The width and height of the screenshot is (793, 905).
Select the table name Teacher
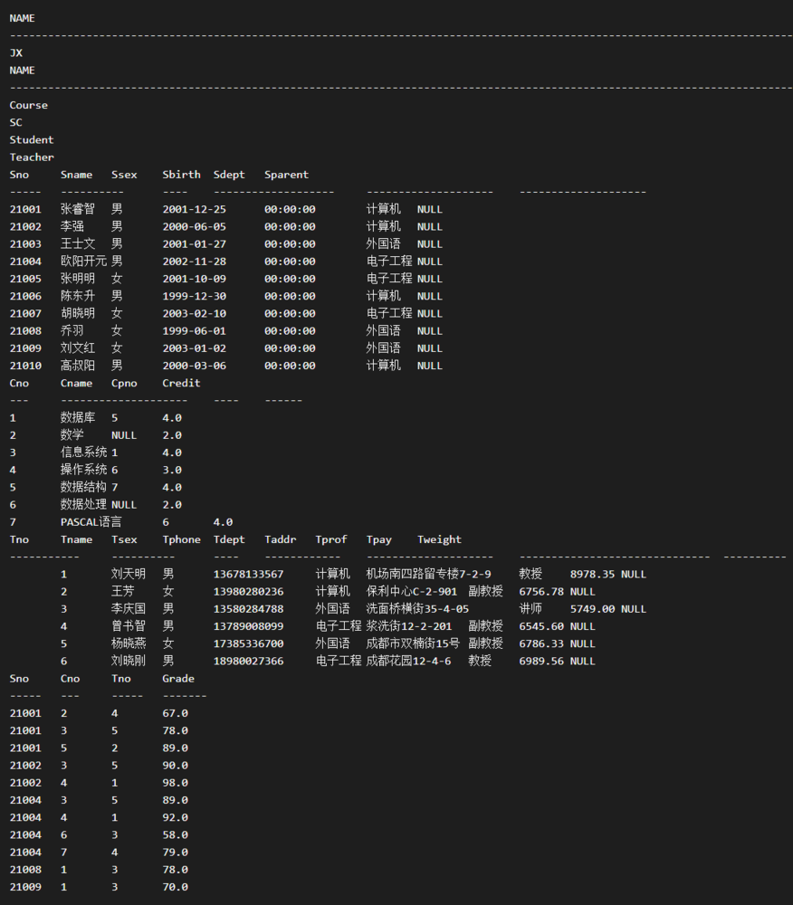point(32,157)
